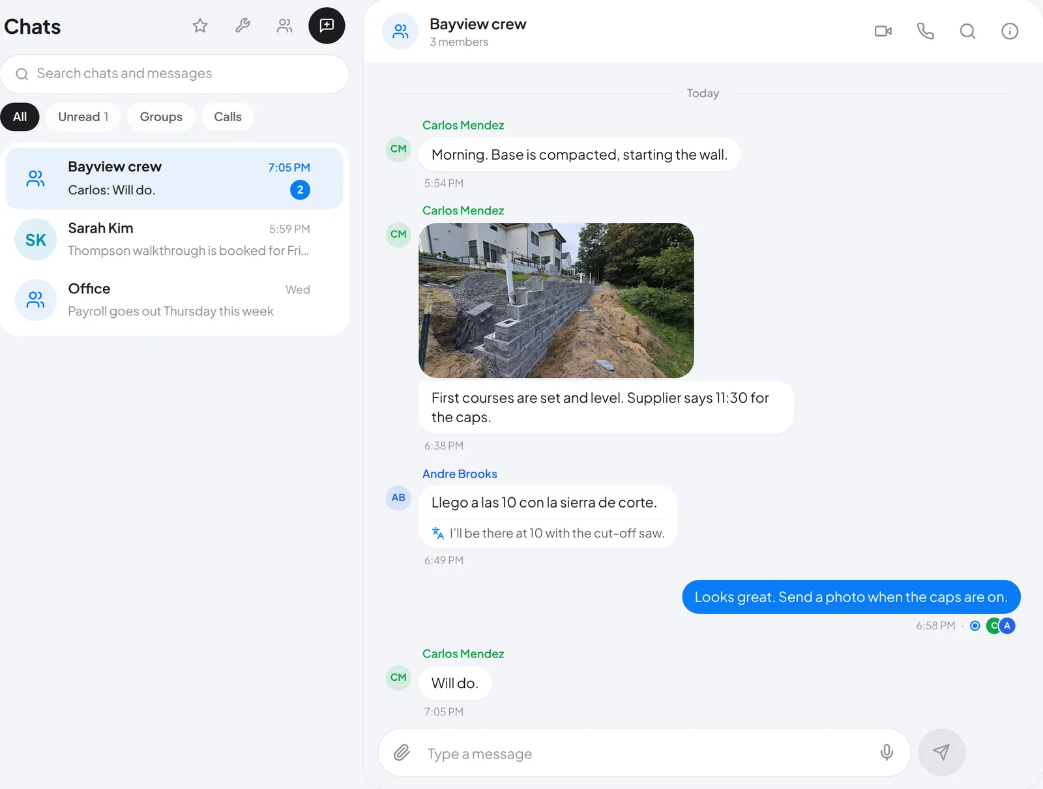
Task: Click the Bayview crew group avatar in the header
Action: 400,31
